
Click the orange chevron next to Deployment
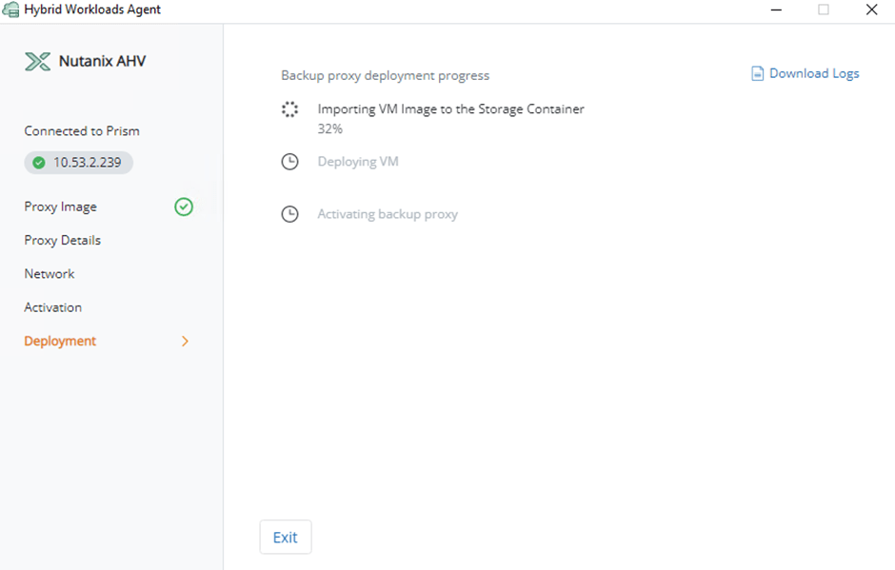point(185,341)
